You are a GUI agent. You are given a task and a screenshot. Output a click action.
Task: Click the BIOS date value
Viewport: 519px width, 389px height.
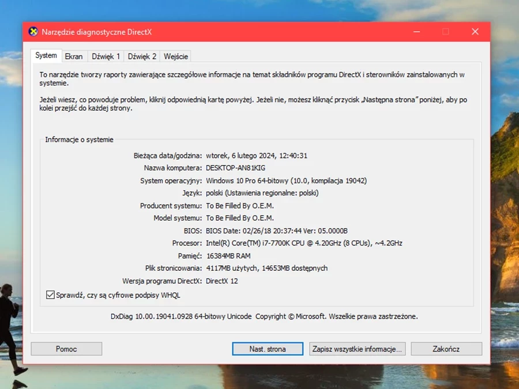(x=276, y=231)
